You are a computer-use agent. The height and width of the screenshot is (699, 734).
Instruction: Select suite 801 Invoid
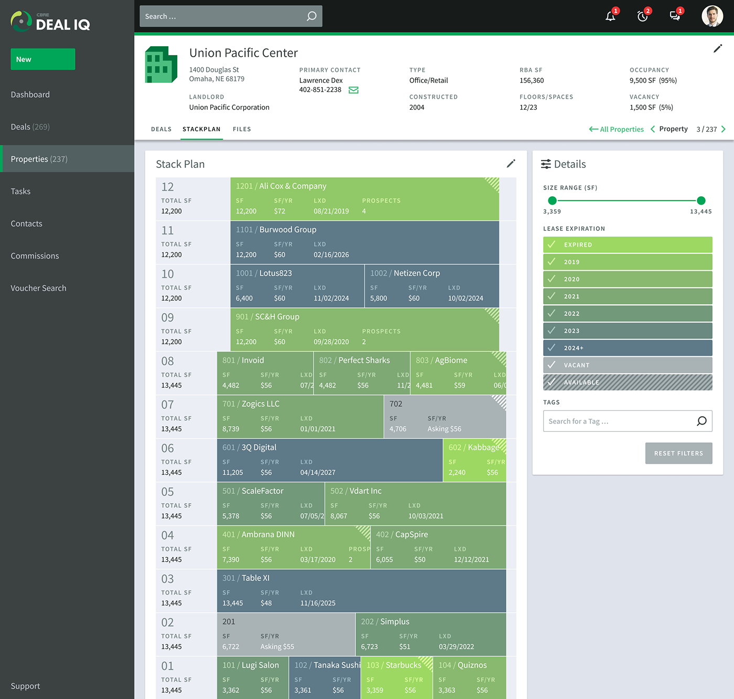tap(265, 373)
